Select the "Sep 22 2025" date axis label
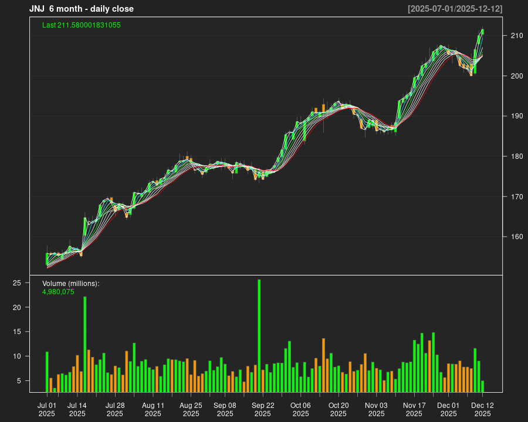528x422 pixels. (x=263, y=409)
